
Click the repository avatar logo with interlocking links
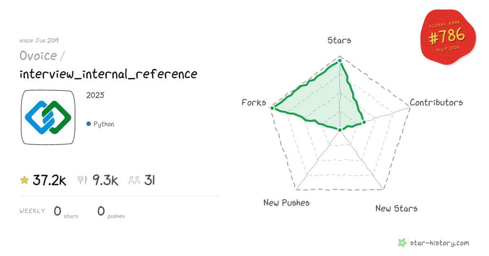pos(48,117)
